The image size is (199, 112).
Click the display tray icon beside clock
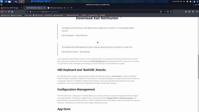[x=181, y=2]
